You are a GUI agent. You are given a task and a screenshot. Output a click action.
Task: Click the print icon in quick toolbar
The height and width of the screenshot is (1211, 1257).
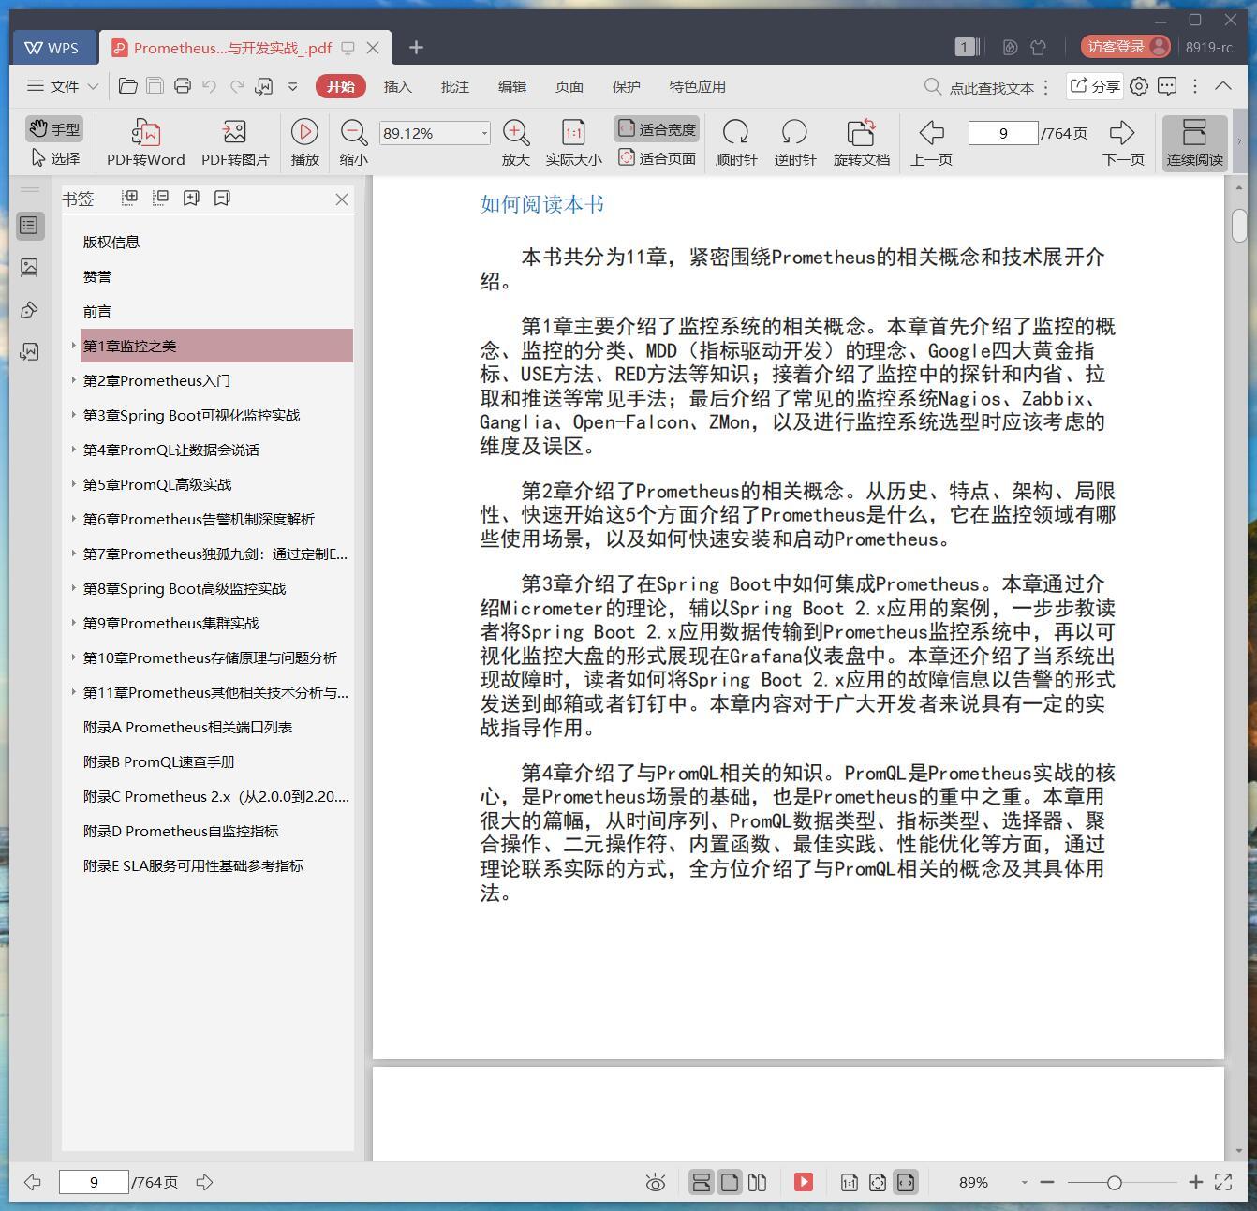183,86
